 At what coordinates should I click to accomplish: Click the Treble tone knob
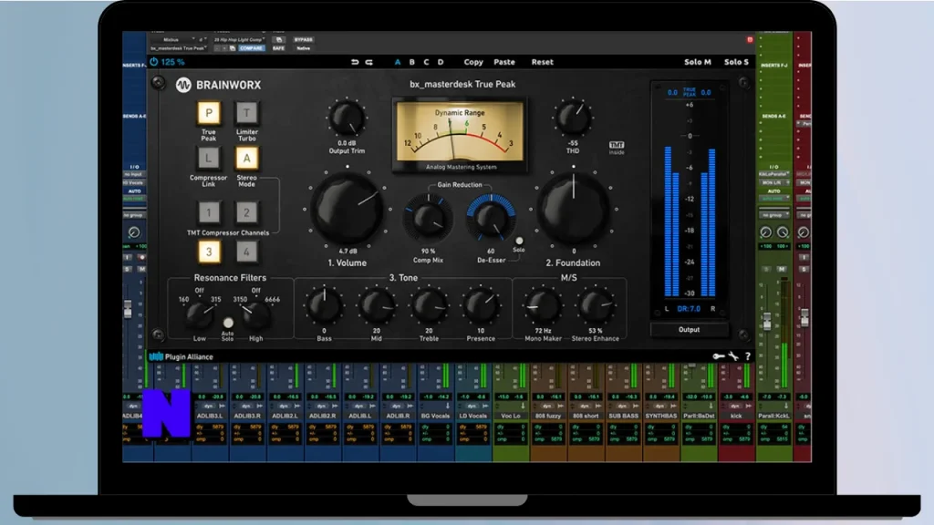point(429,306)
